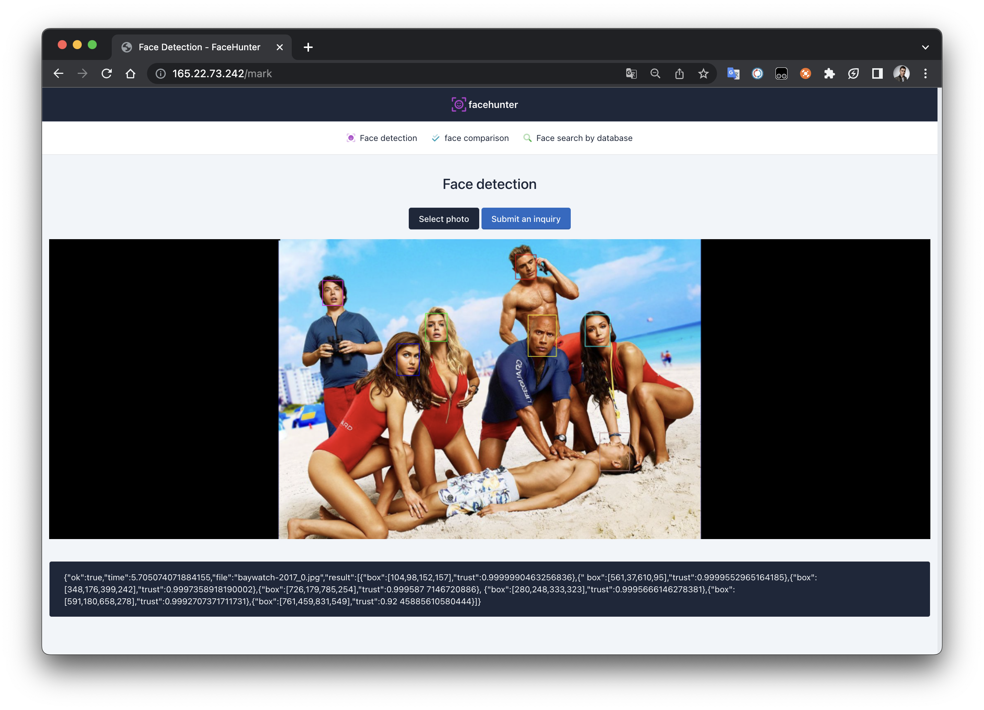984x710 pixels.
Task: Open the zoom magnifier icon in address bar
Action: point(655,74)
